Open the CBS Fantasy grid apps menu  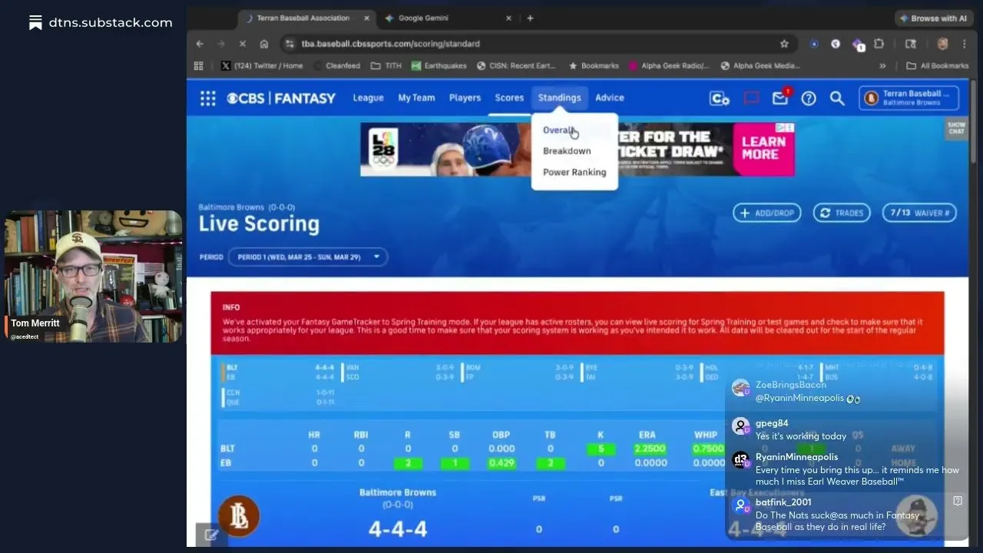coord(207,98)
